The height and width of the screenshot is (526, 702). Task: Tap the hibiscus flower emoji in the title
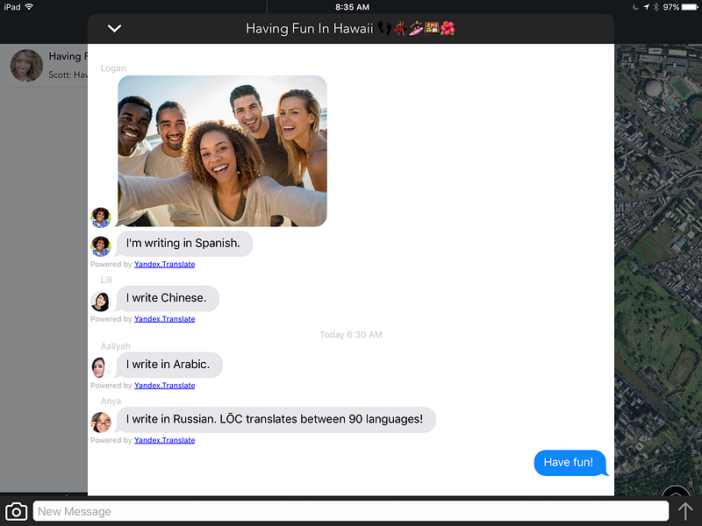pyautogui.click(x=448, y=29)
